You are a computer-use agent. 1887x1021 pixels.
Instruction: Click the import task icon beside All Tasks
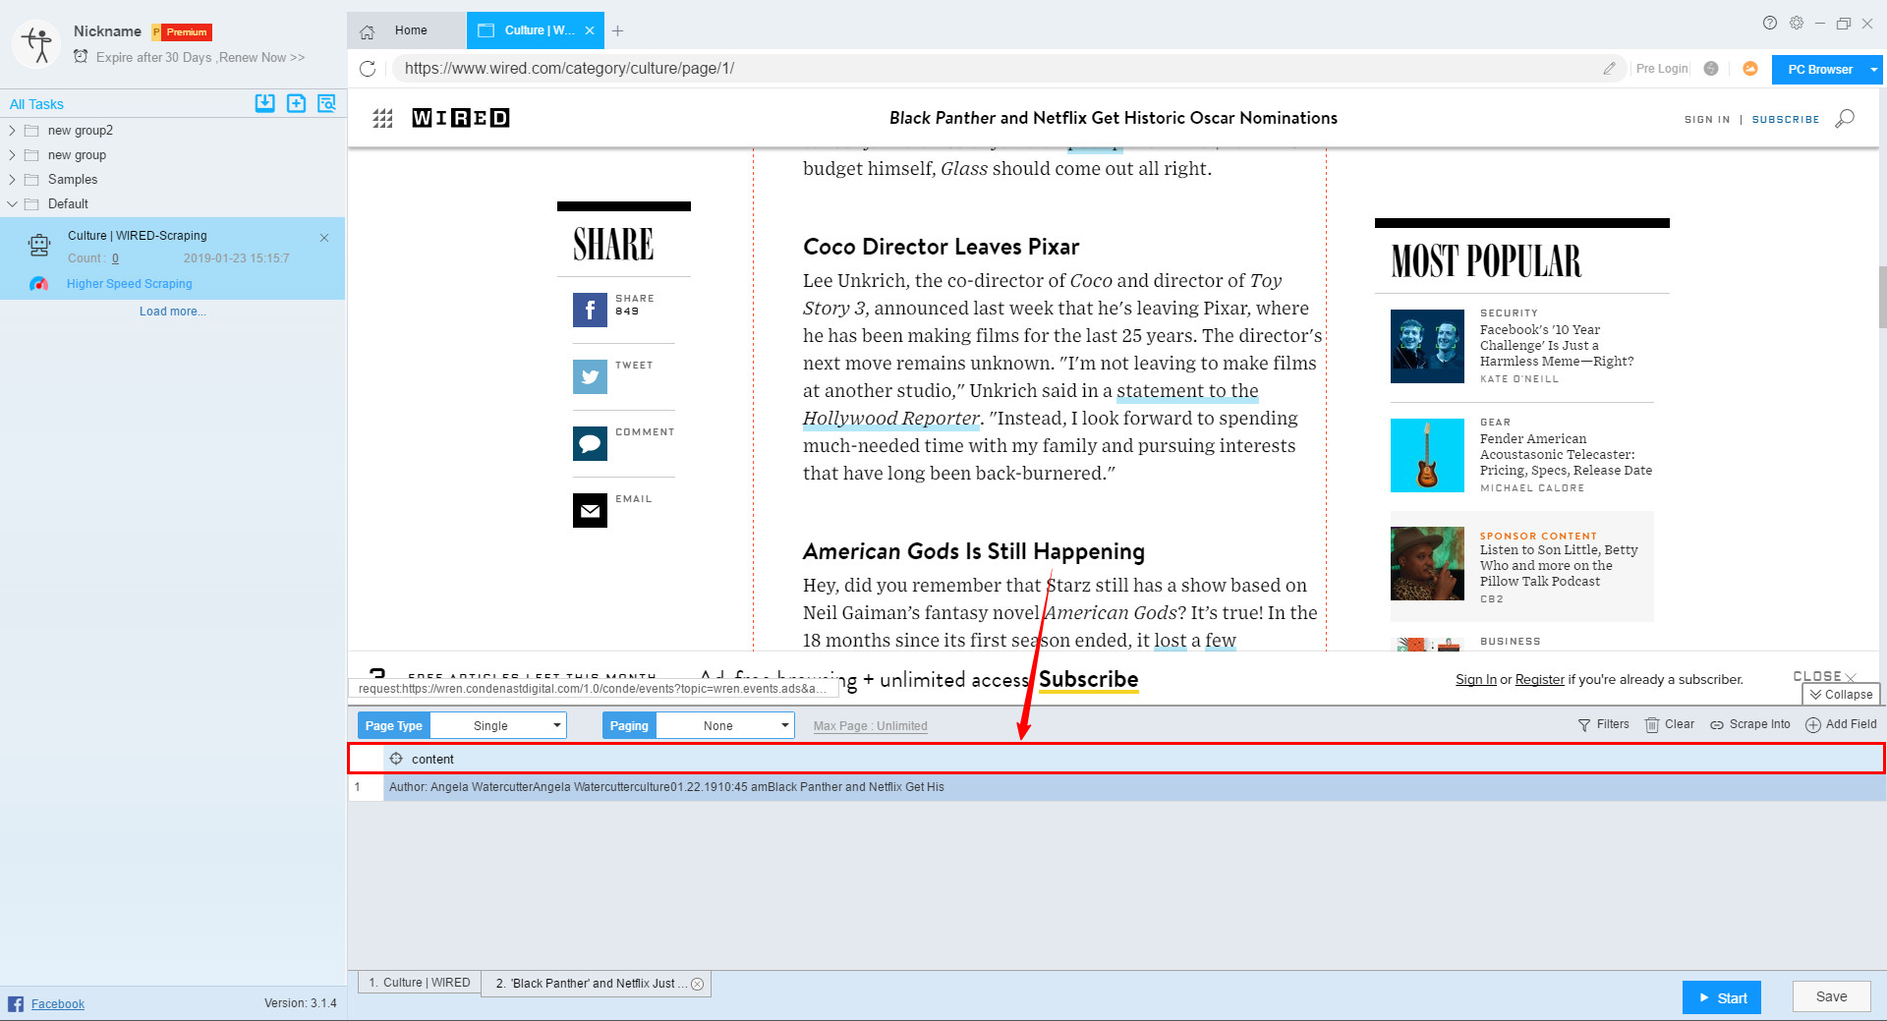coord(264,103)
